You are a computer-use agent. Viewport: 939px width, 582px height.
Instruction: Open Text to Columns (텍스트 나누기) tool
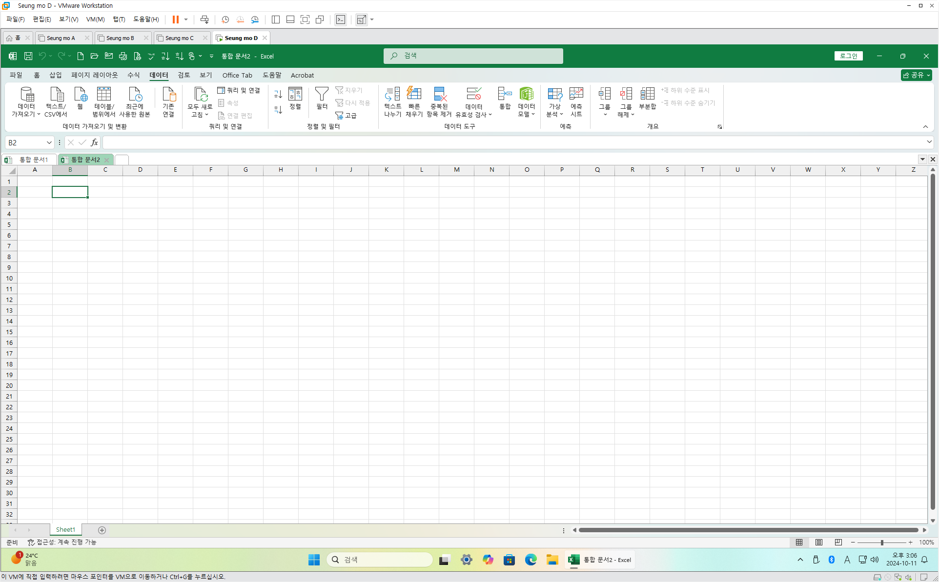[392, 101]
